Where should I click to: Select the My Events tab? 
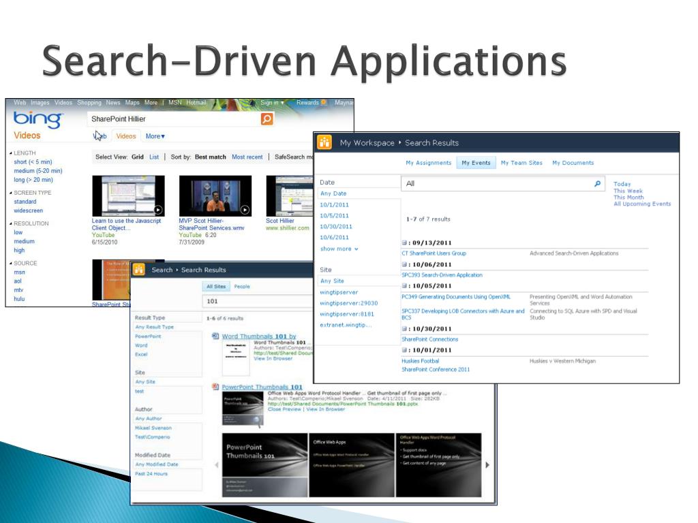tap(476, 163)
